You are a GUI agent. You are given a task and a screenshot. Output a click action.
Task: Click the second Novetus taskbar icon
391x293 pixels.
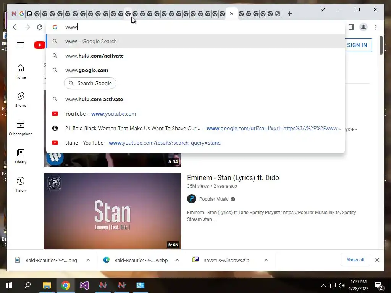point(122,285)
